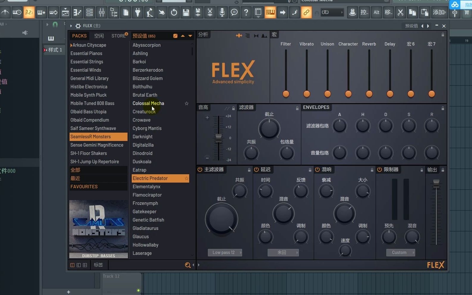472x295 pixels.
Task: Switch to the STORE tab
Action: [119, 36]
